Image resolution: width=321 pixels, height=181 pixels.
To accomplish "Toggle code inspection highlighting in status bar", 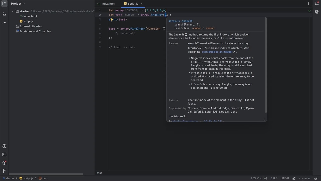I will [294, 178].
